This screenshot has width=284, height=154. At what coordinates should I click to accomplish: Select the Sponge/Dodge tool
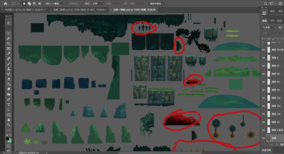click(x=8, y=94)
